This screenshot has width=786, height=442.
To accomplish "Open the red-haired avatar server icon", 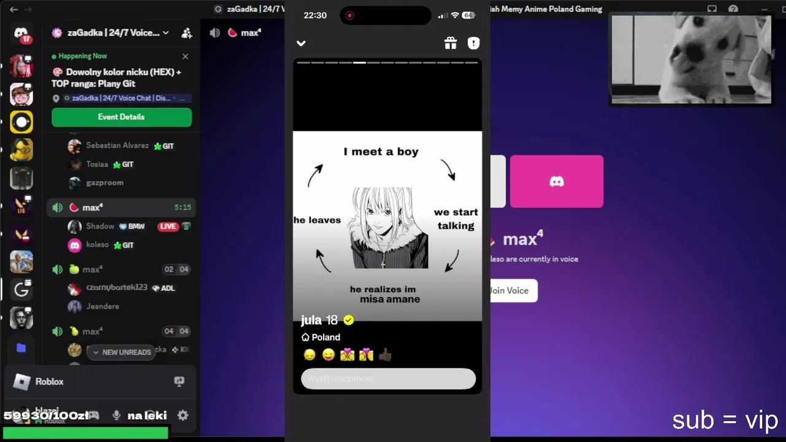I will tap(21, 66).
